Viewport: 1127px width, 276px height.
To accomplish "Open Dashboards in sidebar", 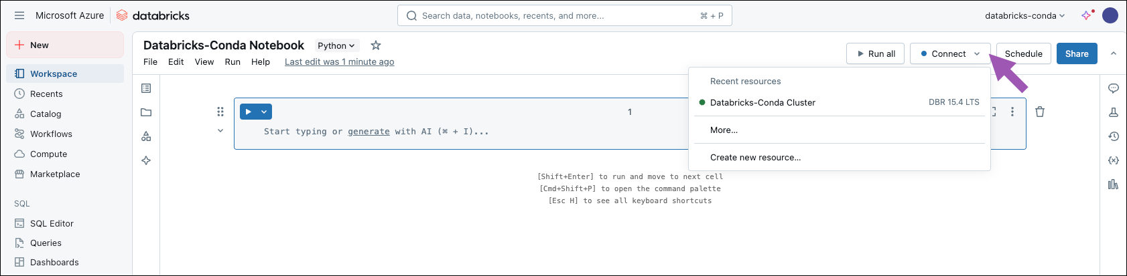I will [65, 262].
